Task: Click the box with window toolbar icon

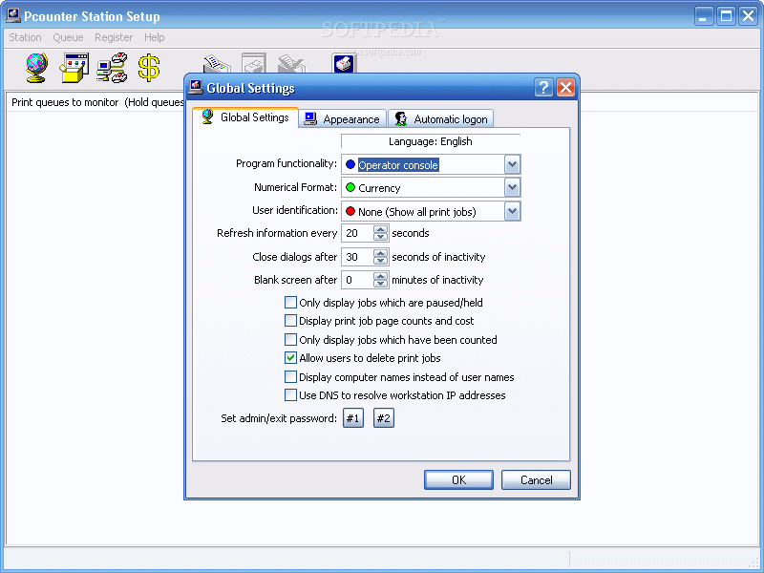Action: [74, 67]
